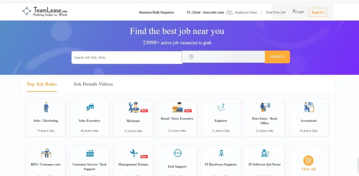Click the View All link text
The height and width of the screenshot is (176, 359).
click(309, 169)
